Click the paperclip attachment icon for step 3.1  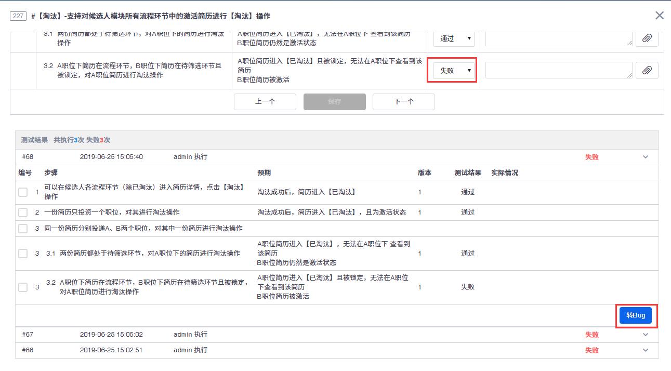[647, 38]
